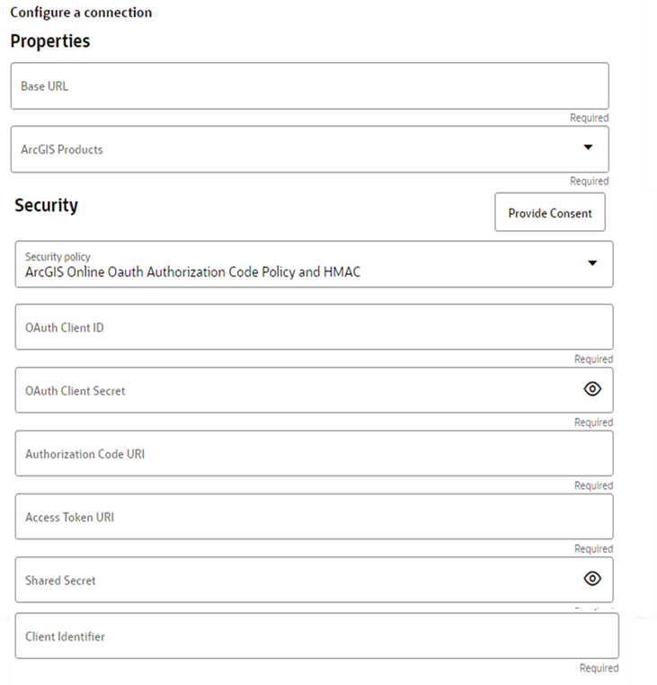Click the Required hint under Base URL

(x=589, y=118)
